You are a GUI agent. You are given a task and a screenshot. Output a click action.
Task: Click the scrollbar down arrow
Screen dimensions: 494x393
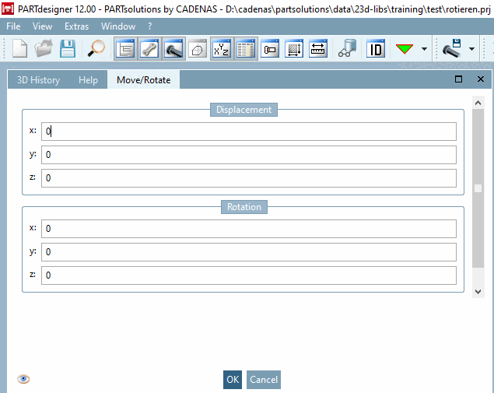pyautogui.click(x=478, y=292)
